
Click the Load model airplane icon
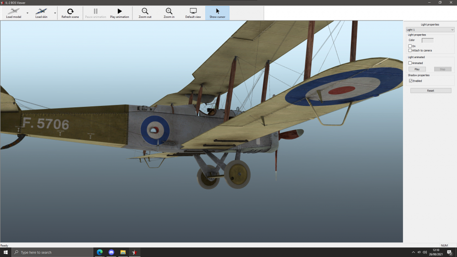pyautogui.click(x=13, y=11)
